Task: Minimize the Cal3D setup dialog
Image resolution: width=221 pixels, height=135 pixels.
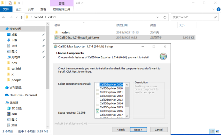Action: coord(143,46)
